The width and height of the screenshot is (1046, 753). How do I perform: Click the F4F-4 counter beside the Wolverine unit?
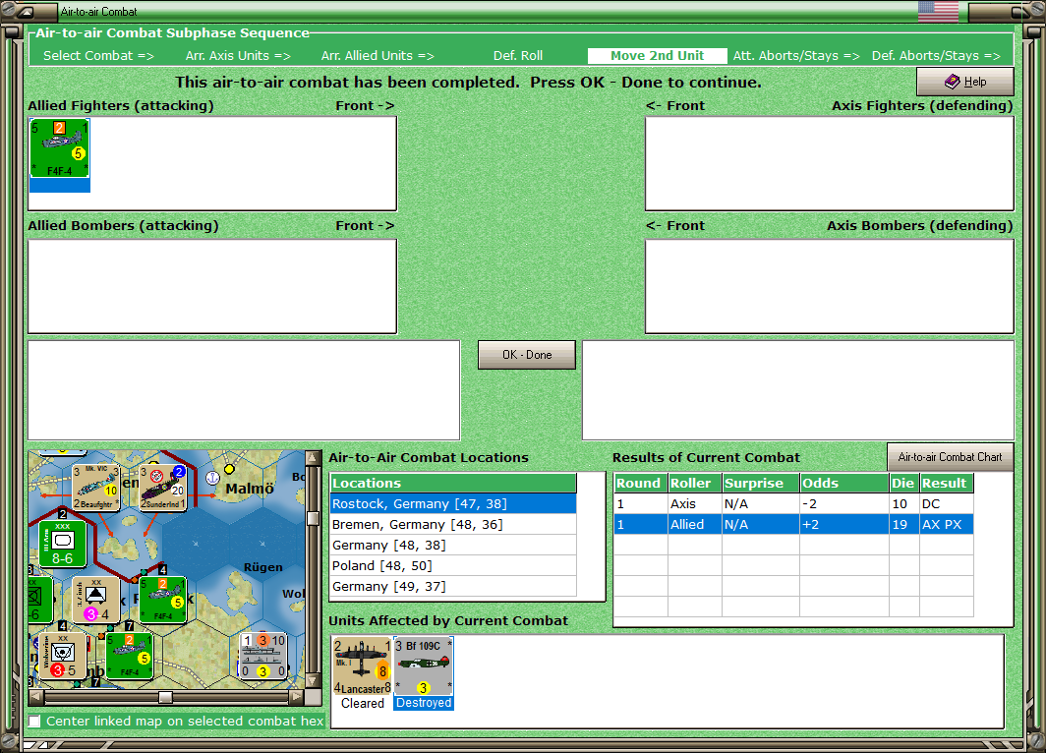pos(130,656)
